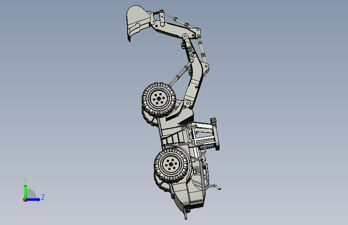Viewport: 348px width, 225px height.
Task: Click the red origin point of the triad
Action: pyautogui.click(x=25, y=200)
